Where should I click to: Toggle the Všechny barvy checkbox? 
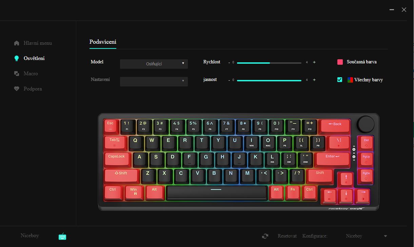340,80
